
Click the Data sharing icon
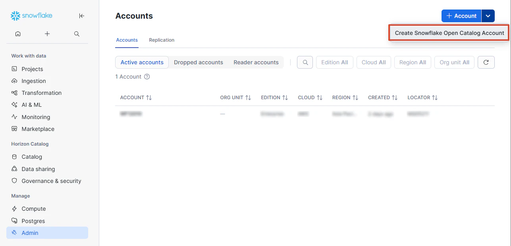[x=14, y=169]
